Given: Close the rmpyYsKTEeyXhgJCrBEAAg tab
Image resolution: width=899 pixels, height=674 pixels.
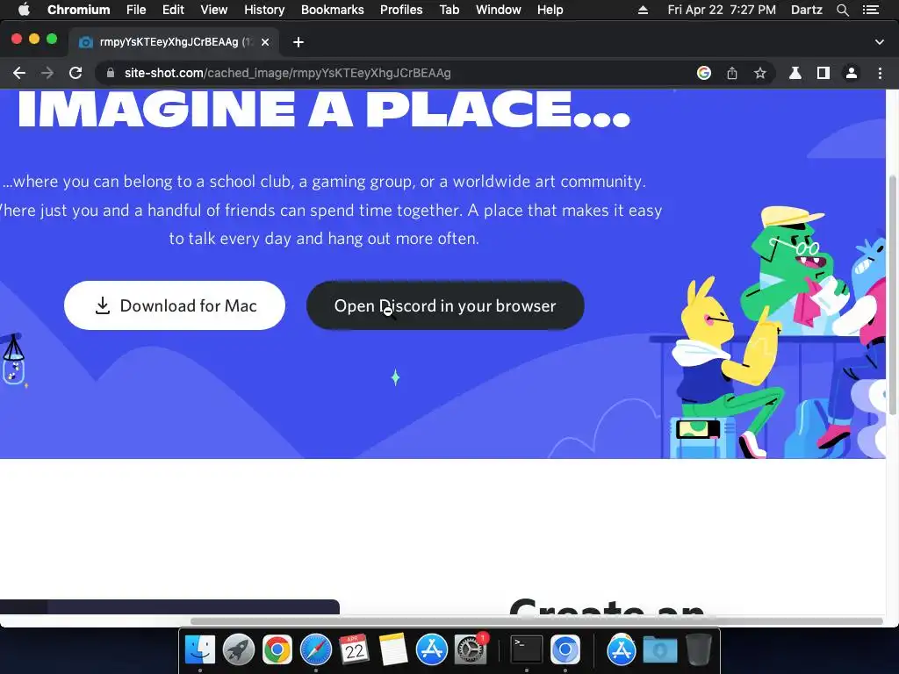Looking at the screenshot, I should tap(265, 42).
